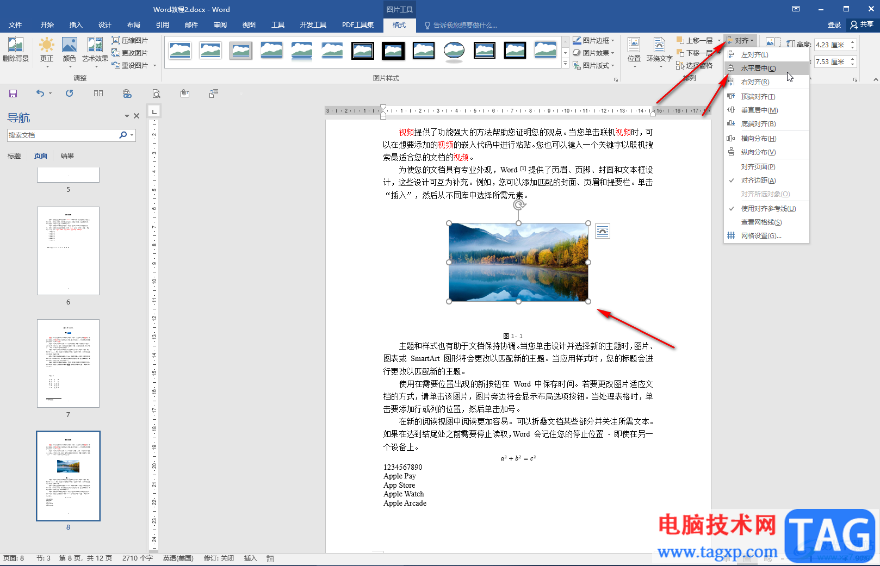Increase the picture height with stepper up
Viewport: 880px width, 566px height.
(x=853, y=42)
